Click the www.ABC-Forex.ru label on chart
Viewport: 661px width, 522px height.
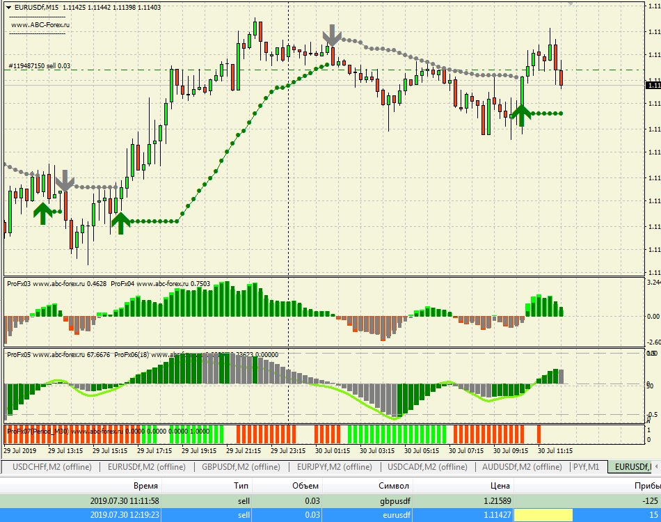coord(40,25)
